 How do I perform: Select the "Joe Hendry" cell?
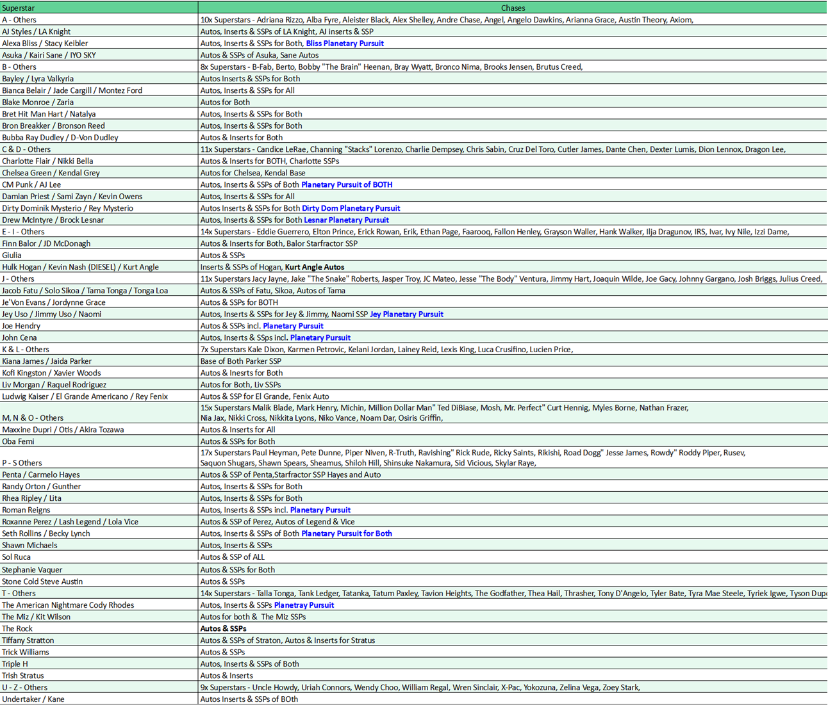(99, 326)
